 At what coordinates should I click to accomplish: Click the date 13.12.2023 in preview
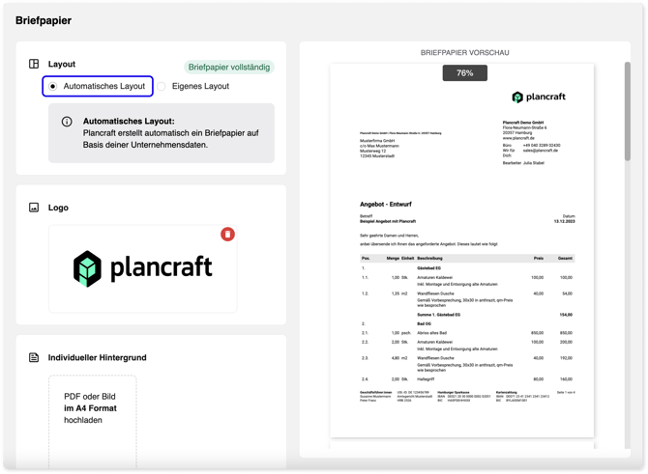[564, 221]
